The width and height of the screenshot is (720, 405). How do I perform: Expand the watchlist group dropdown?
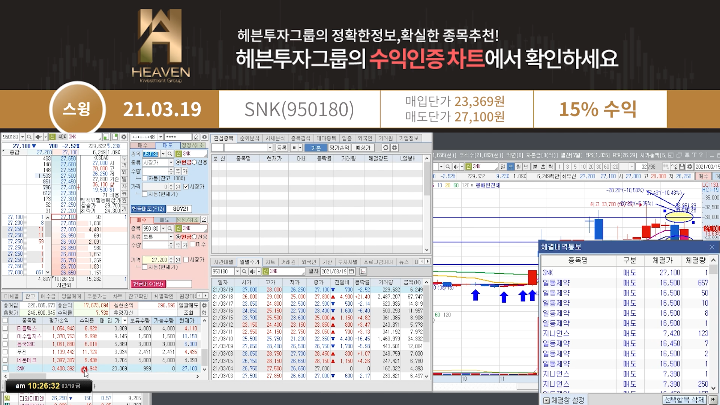coord(270,148)
